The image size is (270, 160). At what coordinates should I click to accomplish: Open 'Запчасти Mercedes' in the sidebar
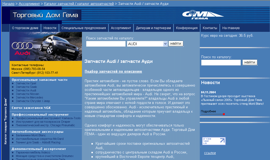[x=29, y=97]
